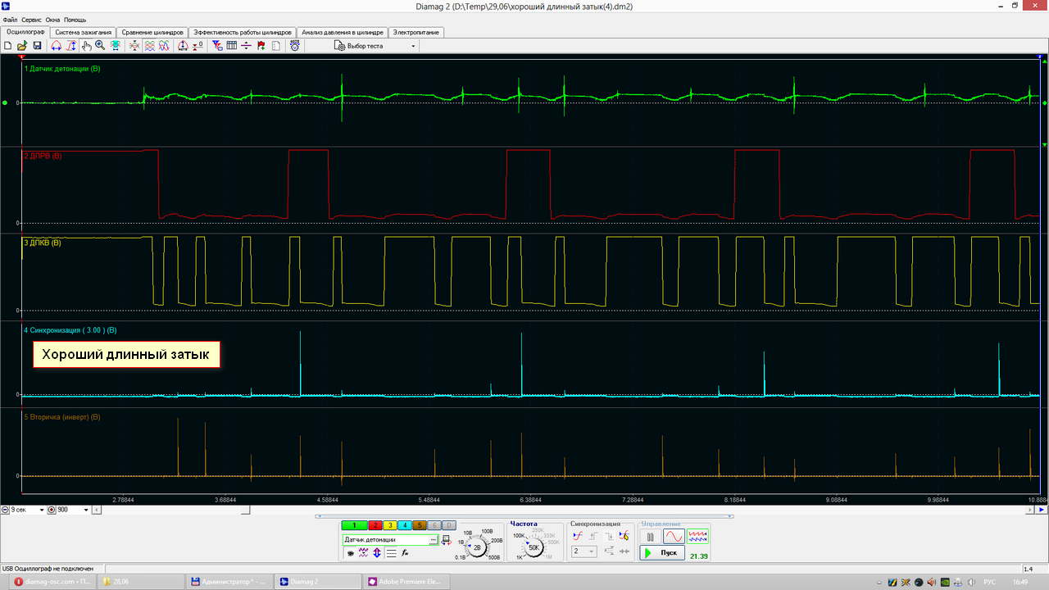Viewport: 1049px width, 590px height.
Task: Switch to the Сравнение цилиндров tab
Action: 152,33
